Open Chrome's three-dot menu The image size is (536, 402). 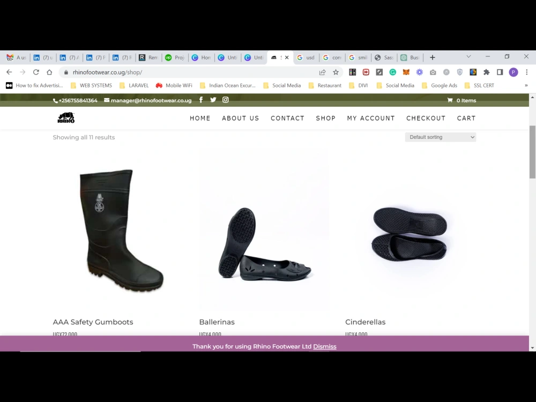tap(527, 72)
